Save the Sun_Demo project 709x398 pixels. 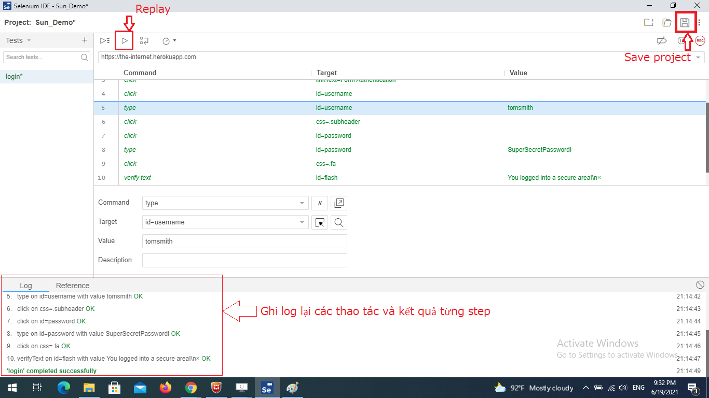click(685, 22)
